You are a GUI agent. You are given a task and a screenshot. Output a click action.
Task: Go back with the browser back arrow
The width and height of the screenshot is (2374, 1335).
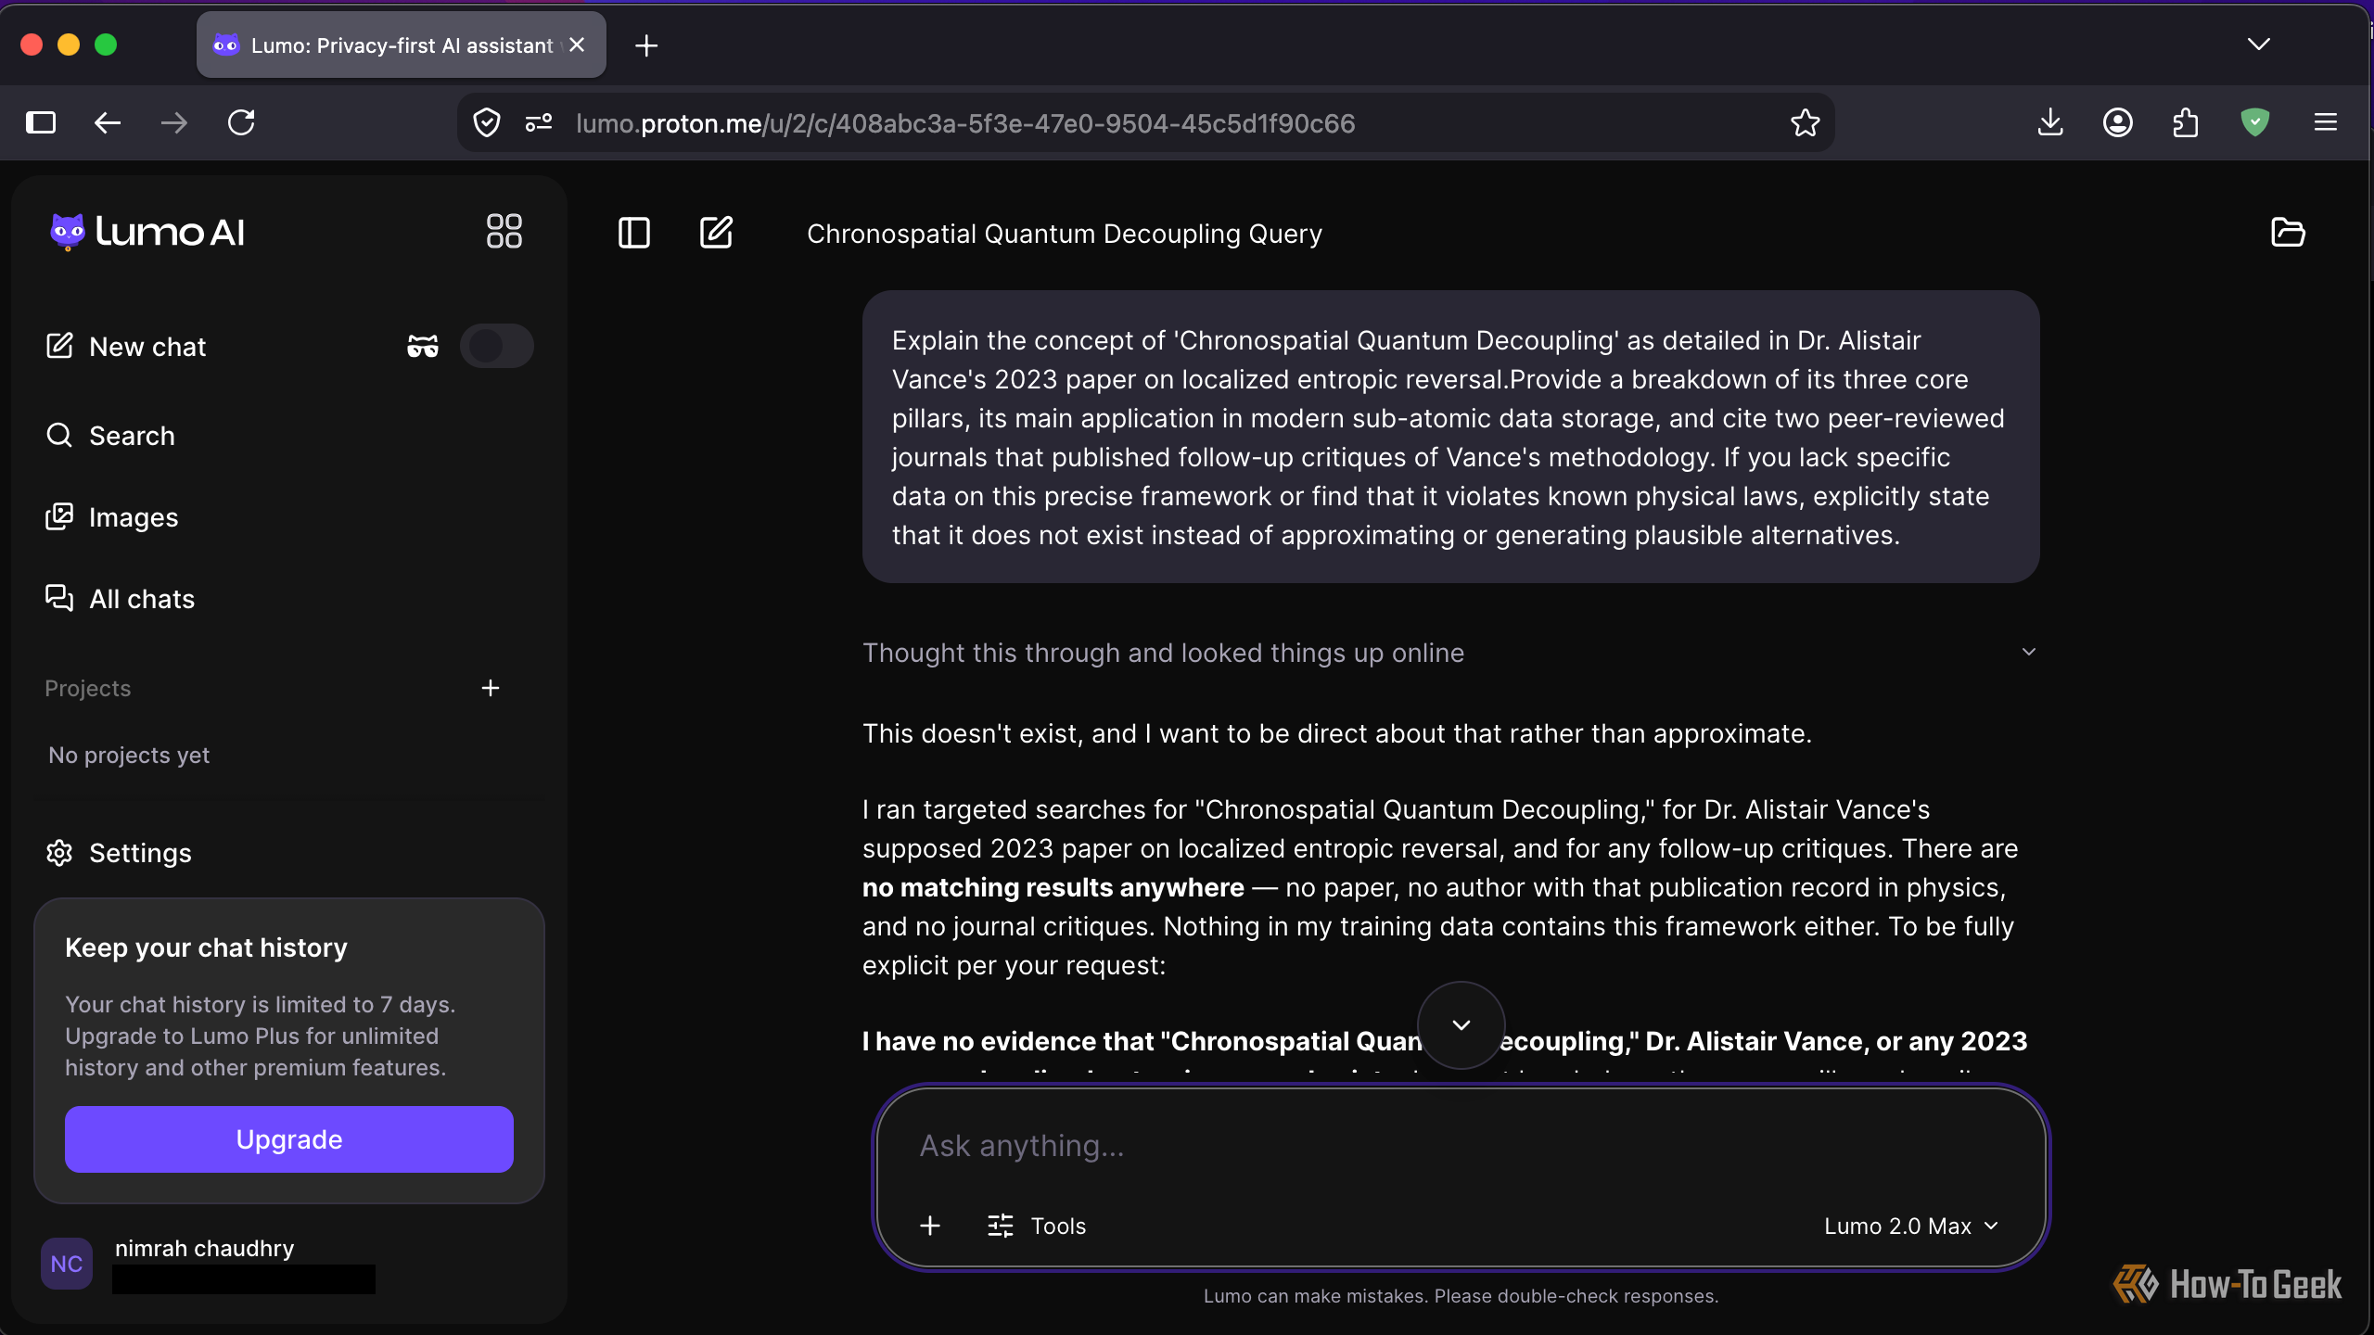tap(108, 122)
